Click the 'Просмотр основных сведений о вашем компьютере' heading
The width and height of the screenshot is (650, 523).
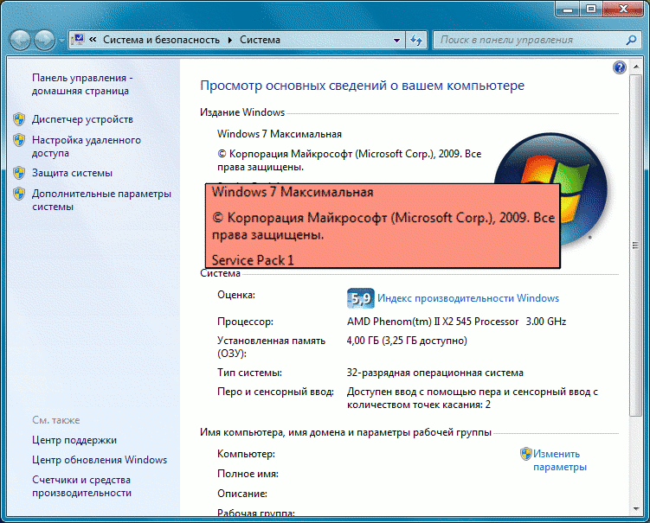(x=362, y=86)
